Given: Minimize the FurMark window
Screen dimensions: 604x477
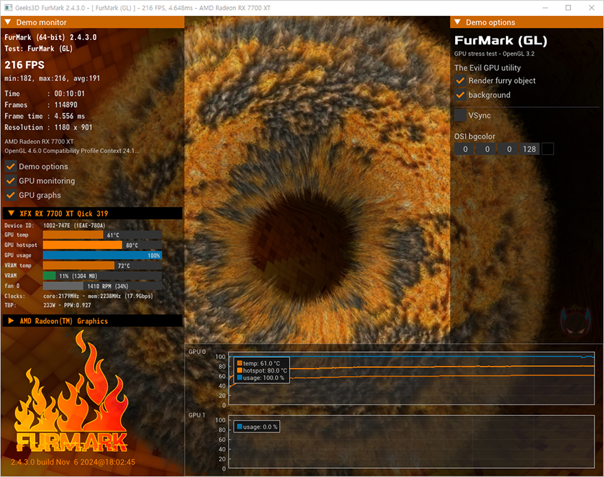Looking at the screenshot, I should pos(545,8).
